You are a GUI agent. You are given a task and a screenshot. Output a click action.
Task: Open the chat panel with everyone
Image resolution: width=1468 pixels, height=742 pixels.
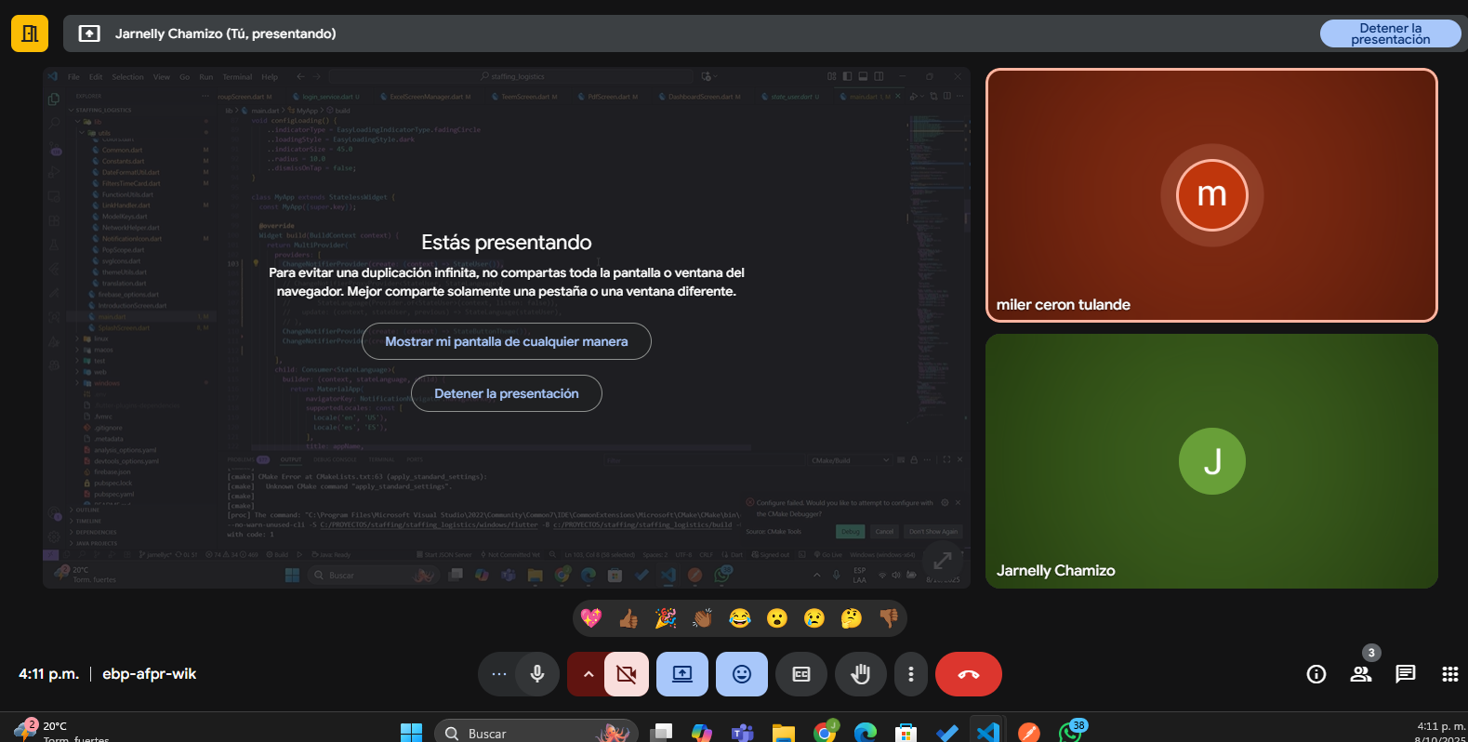pyautogui.click(x=1405, y=674)
